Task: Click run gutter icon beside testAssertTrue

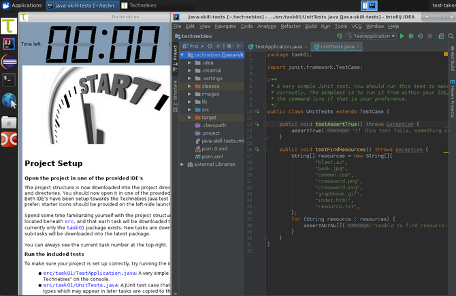Action: coord(257,124)
